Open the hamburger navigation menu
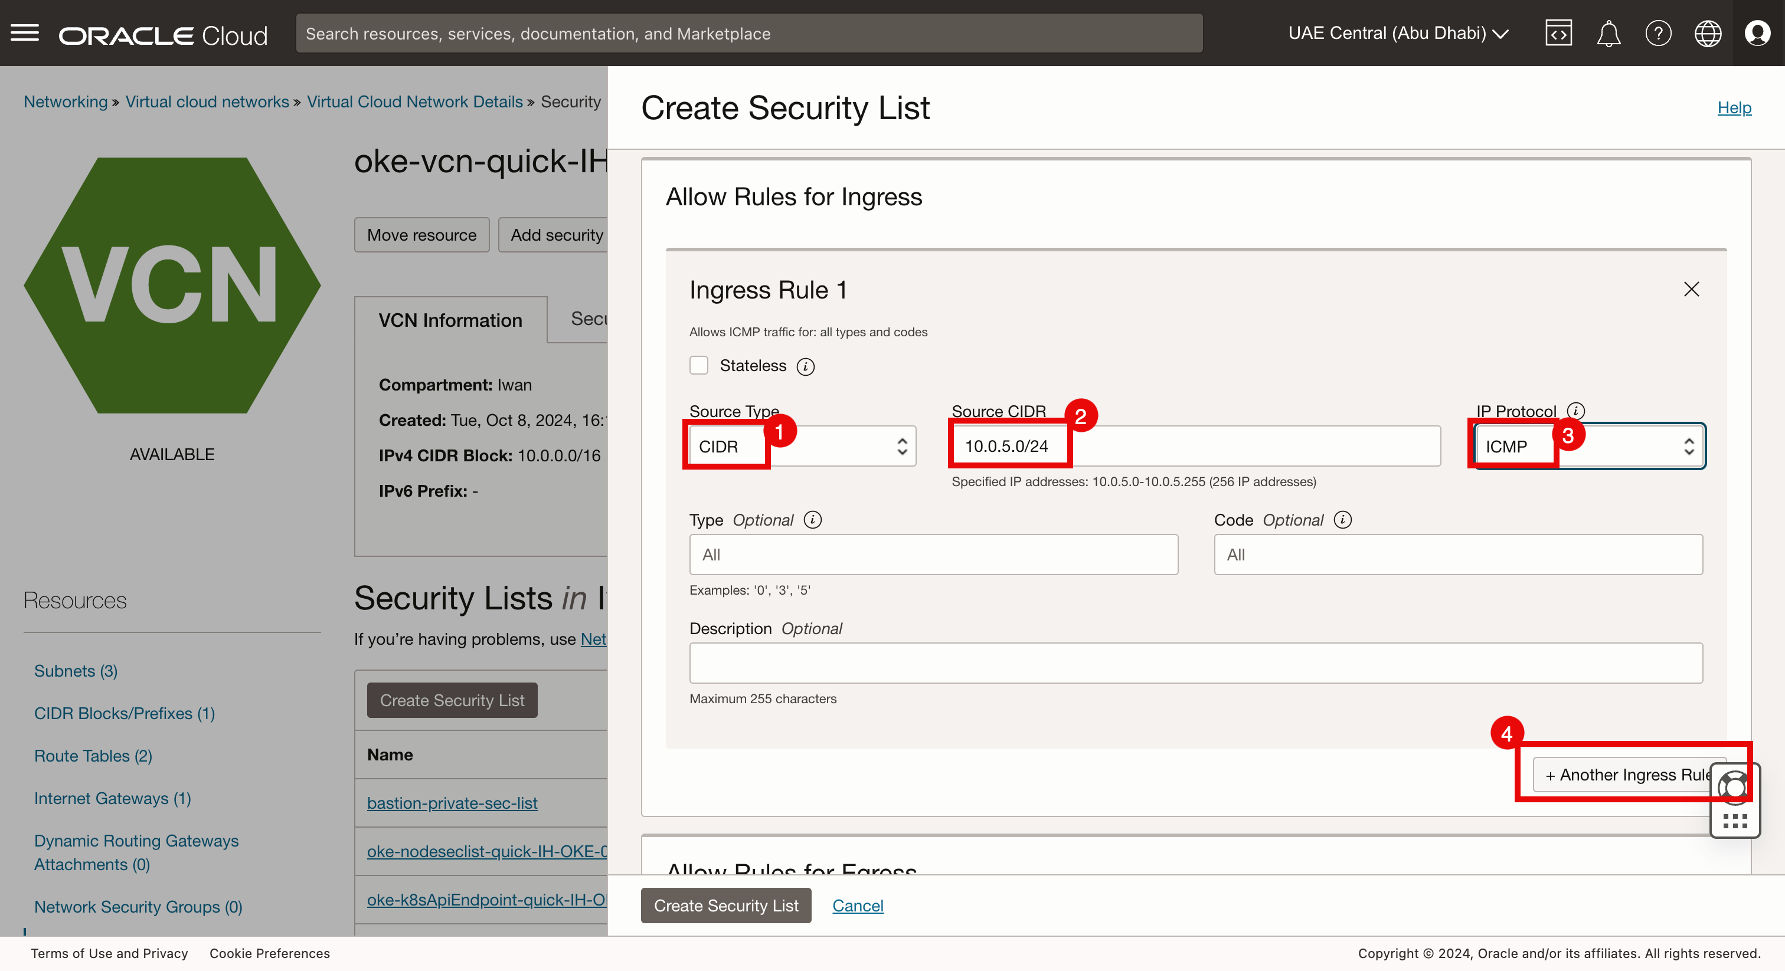This screenshot has height=971, width=1785. point(25,32)
